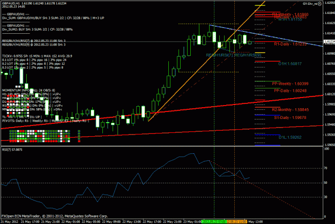Select the TICKV: 0.9755 spread info line

(37, 56)
